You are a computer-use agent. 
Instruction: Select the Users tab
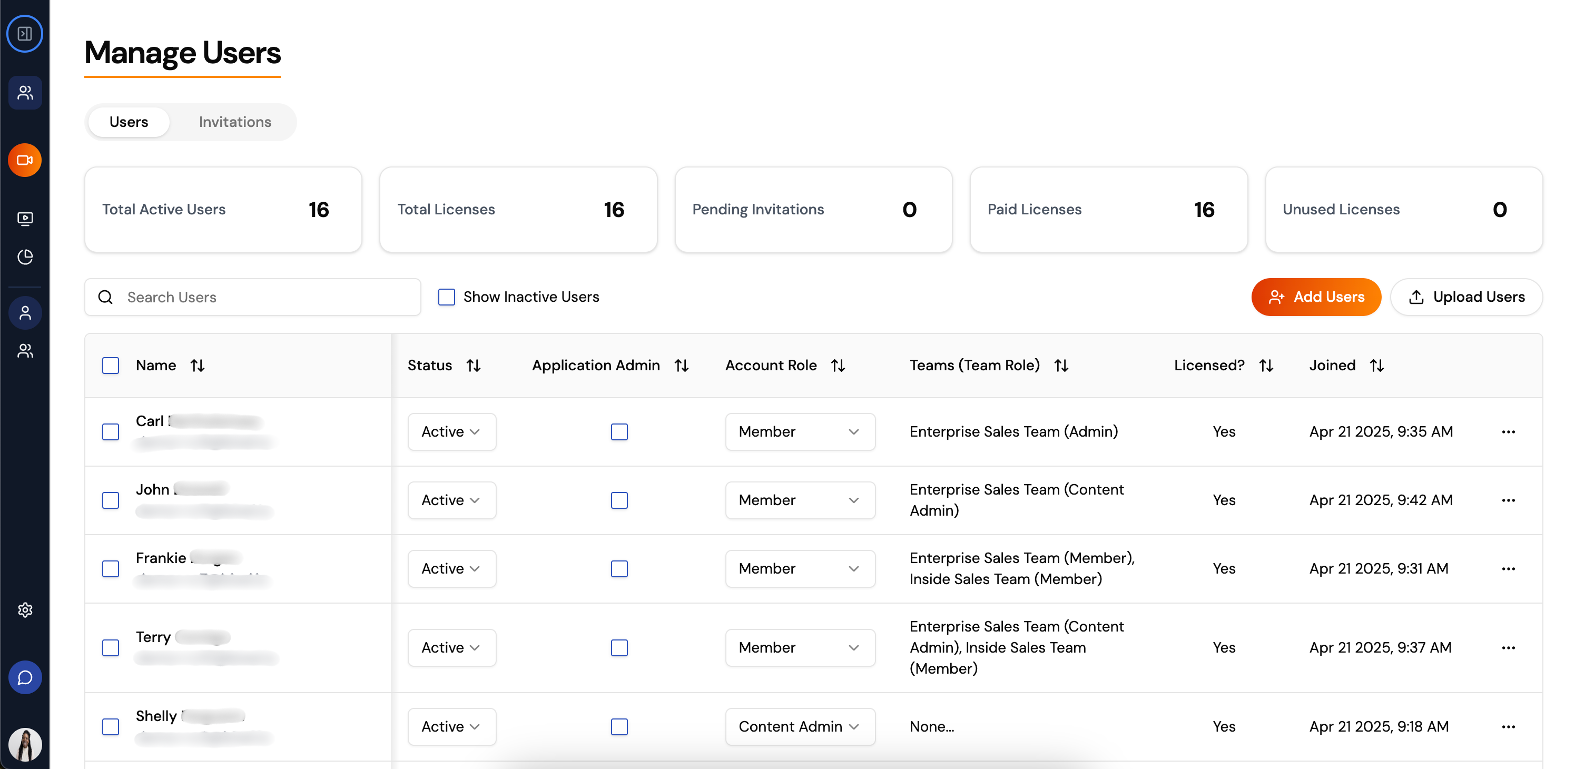(129, 122)
